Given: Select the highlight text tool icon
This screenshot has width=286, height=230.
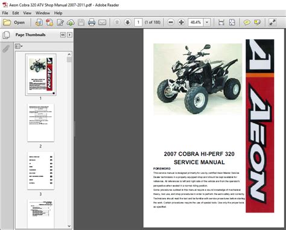Looking at the screenshot, I should 257,22.
